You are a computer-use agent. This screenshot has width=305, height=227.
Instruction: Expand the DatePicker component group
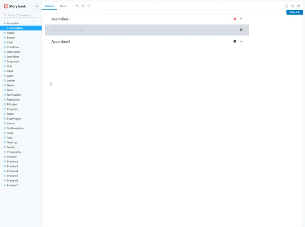(13, 52)
